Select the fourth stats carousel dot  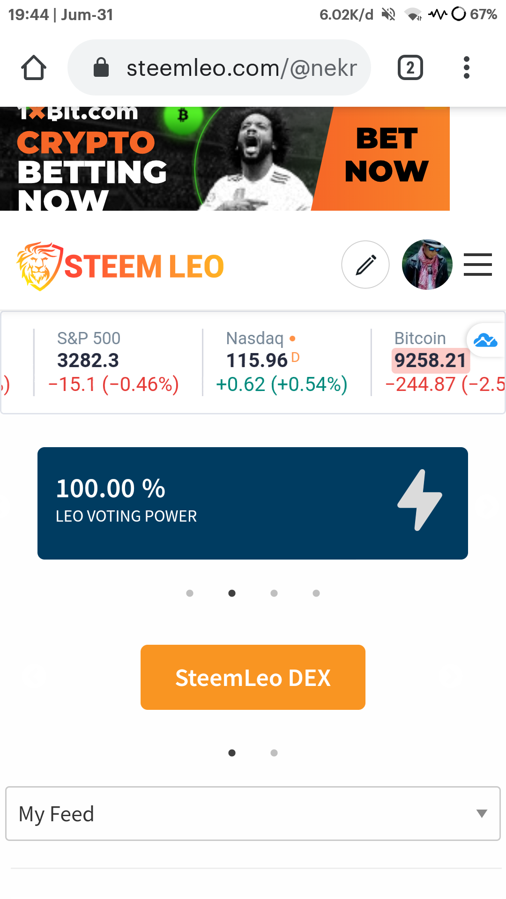[x=316, y=593]
